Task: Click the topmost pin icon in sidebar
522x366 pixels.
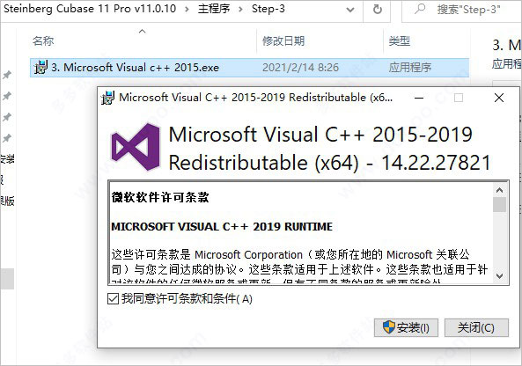Action: [x=7, y=75]
